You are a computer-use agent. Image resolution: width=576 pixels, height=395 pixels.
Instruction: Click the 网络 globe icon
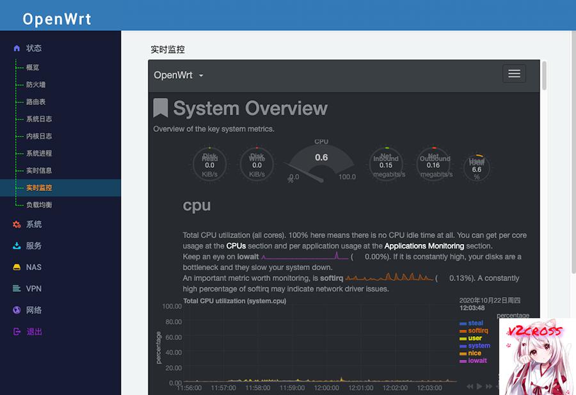pos(16,310)
